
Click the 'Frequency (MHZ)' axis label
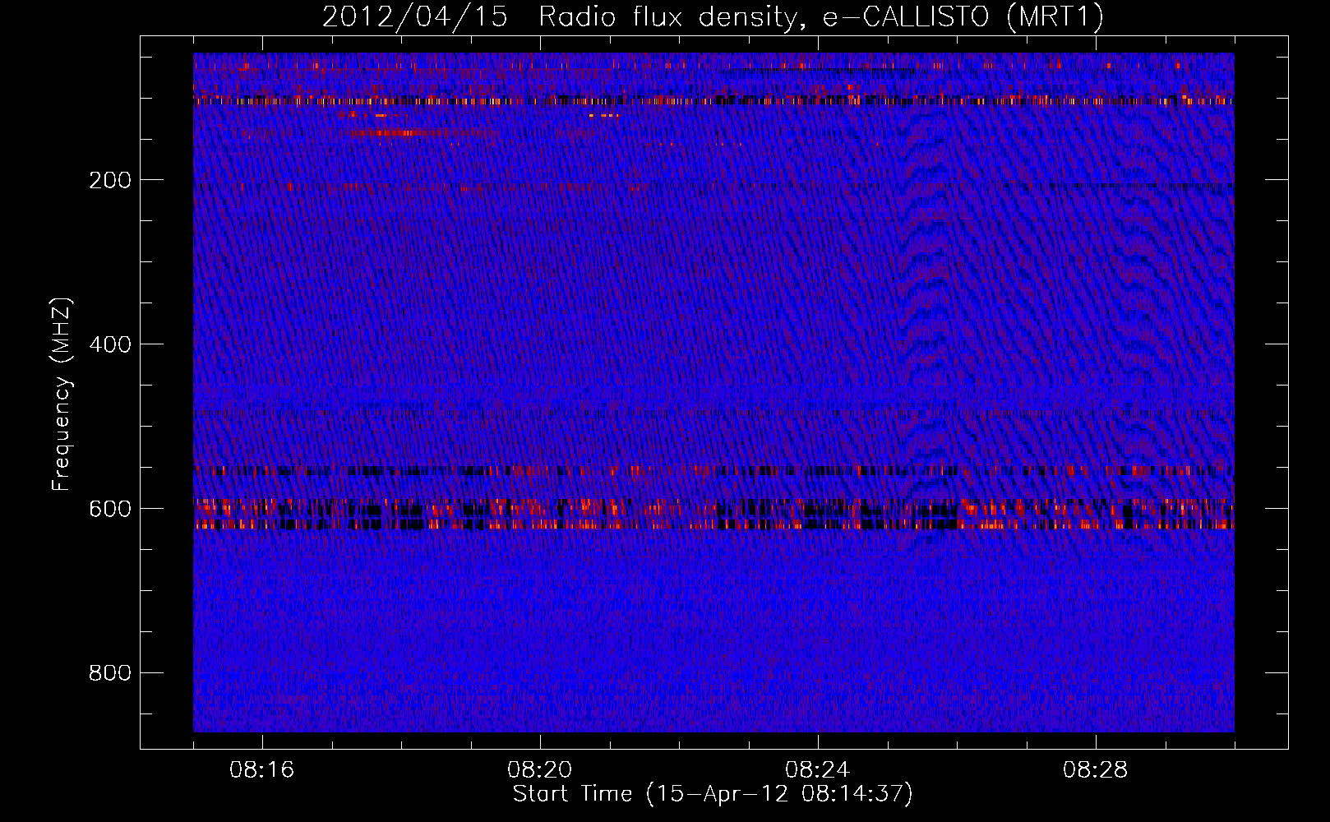[62, 395]
